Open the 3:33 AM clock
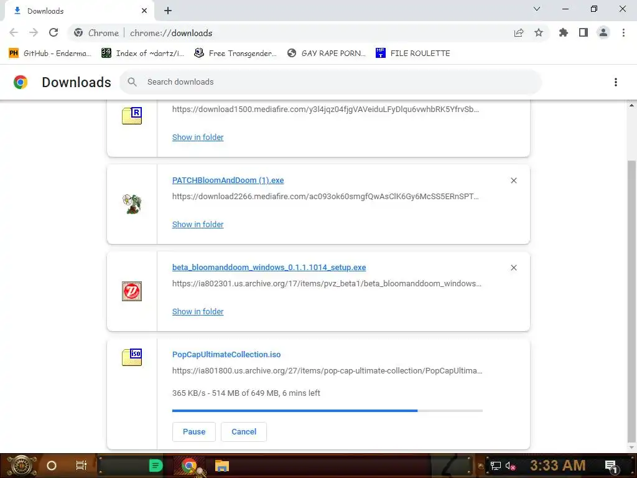The image size is (637, 478). point(557,466)
